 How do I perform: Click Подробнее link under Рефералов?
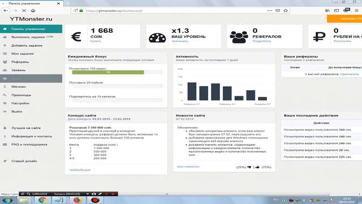pos(261,41)
